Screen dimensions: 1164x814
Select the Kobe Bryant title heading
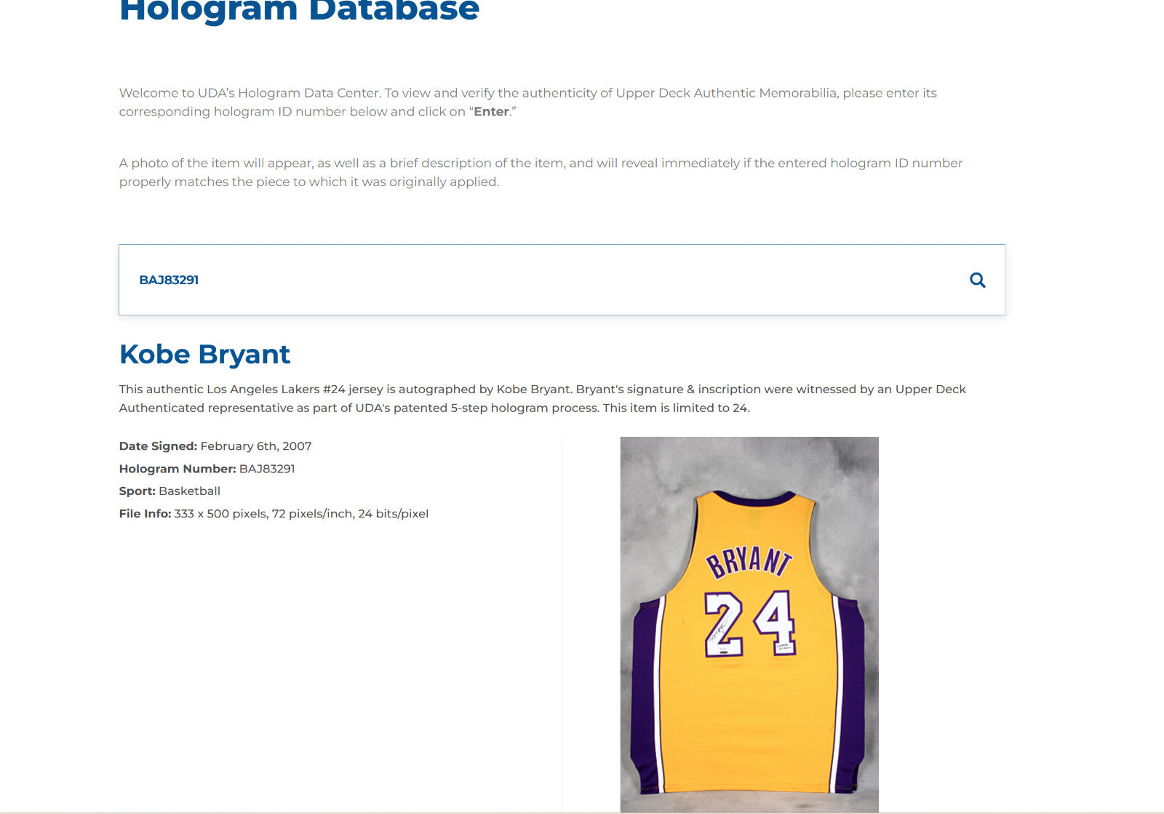click(x=204, y=355)
